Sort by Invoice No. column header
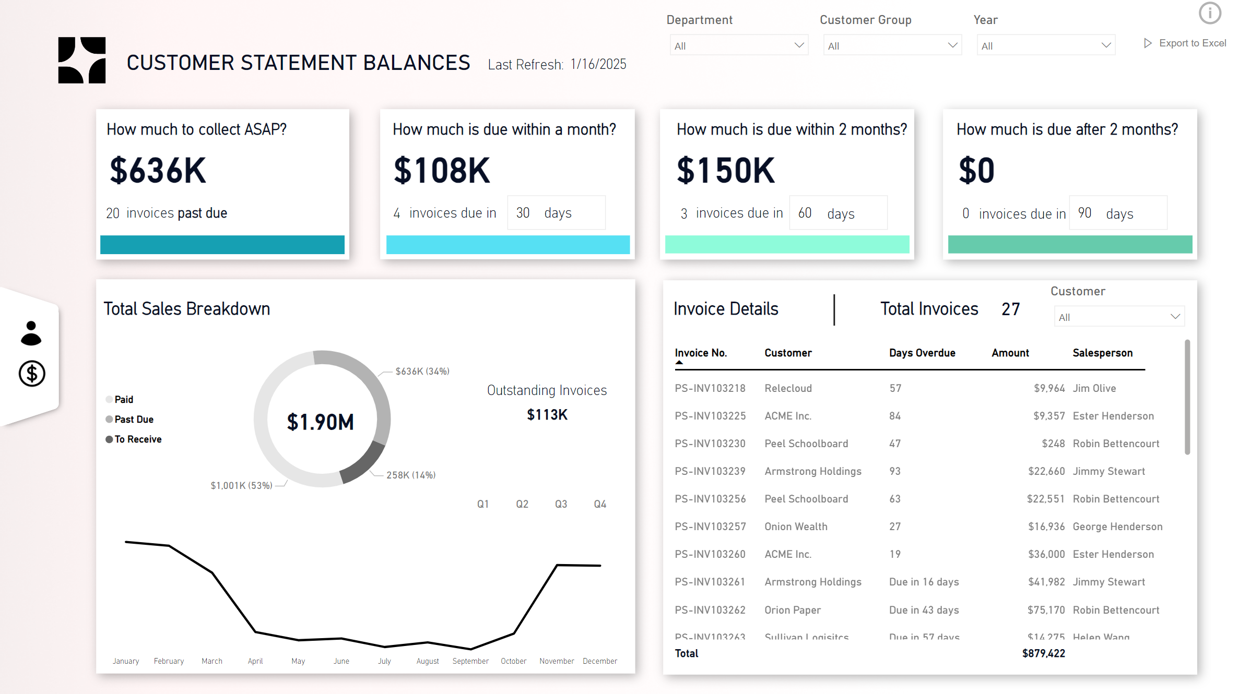 [701, 353]
